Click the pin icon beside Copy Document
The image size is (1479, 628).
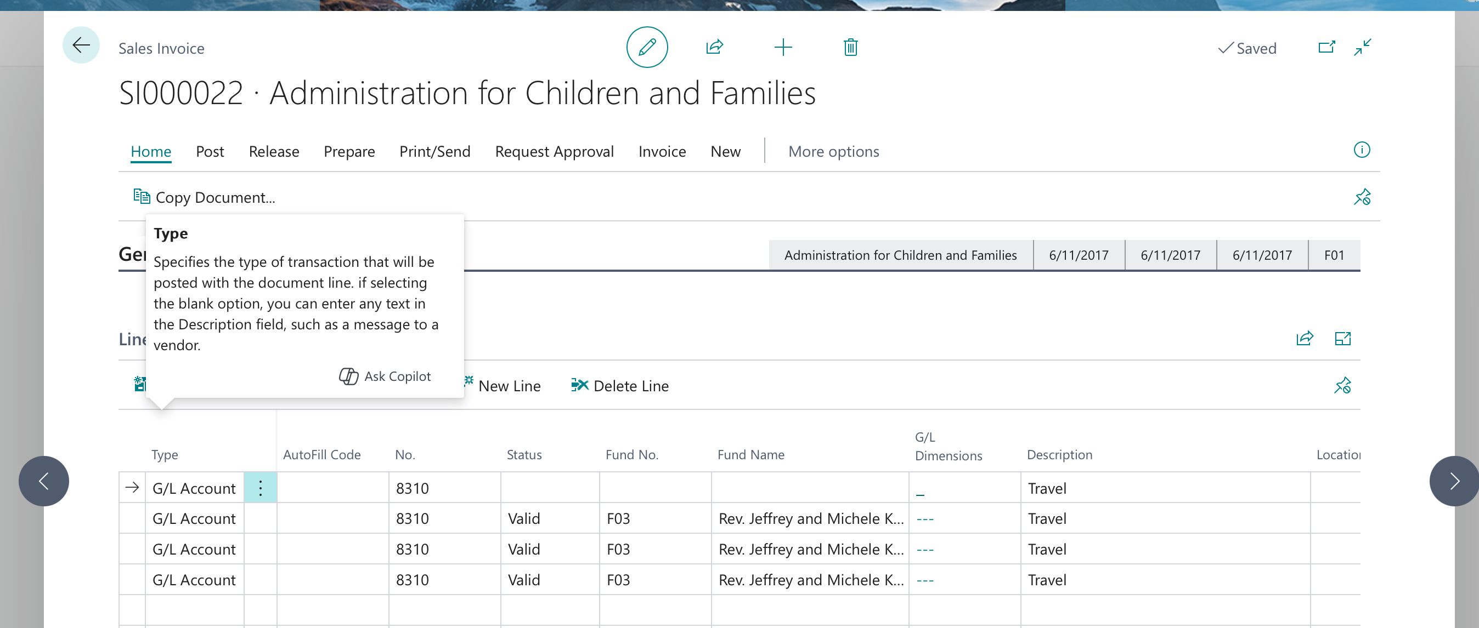(x=1362, y=197)
